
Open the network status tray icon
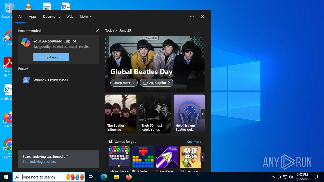coord(285,177)
